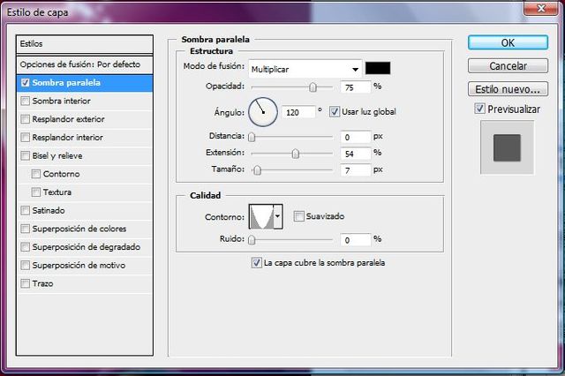Enable the Superposición de colores checkbox
The image size is (565, 376).
25,229
